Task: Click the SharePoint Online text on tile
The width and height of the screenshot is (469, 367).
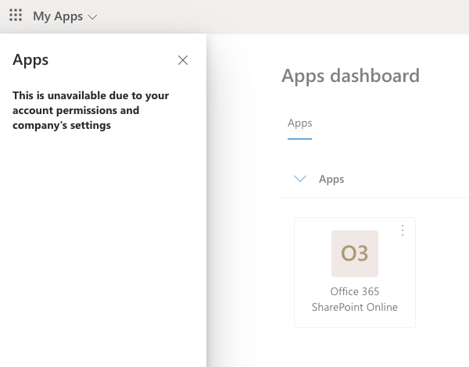Action: (x=354, y=307)
